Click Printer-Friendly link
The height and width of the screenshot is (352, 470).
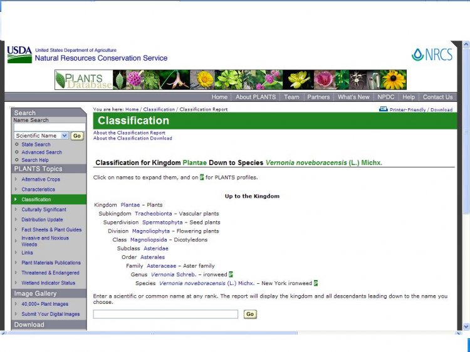coord(408,110)
